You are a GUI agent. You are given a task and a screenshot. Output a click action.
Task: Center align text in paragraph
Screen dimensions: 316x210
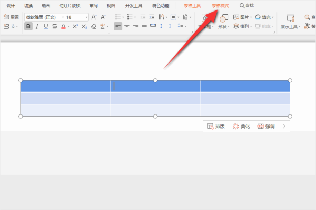127,26
